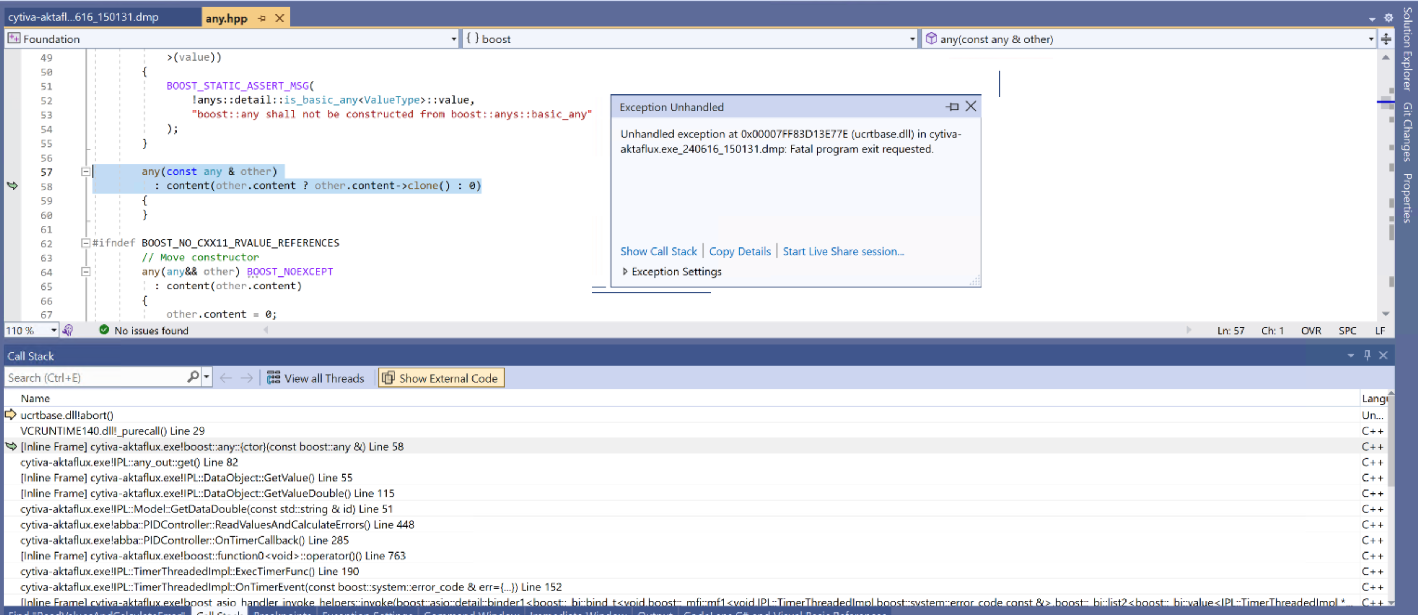Toggle auto-hide pin on Call Stack panel

coord(1367,355)
